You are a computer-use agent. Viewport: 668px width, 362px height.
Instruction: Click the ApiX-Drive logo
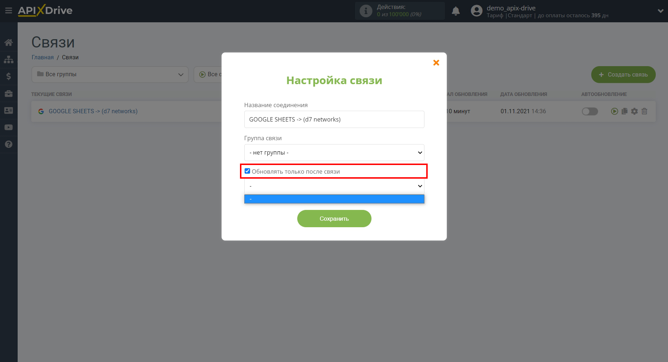tap(45, 10)
